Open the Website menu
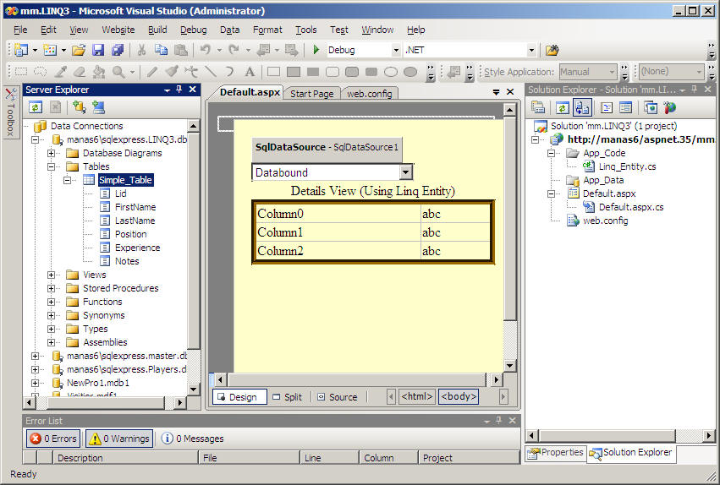Screen dimensions: 720x485 [118, 30]
